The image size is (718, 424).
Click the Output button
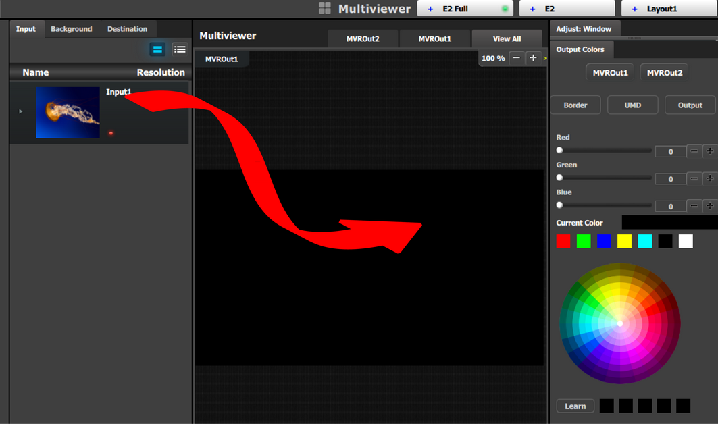coord(690,105)
